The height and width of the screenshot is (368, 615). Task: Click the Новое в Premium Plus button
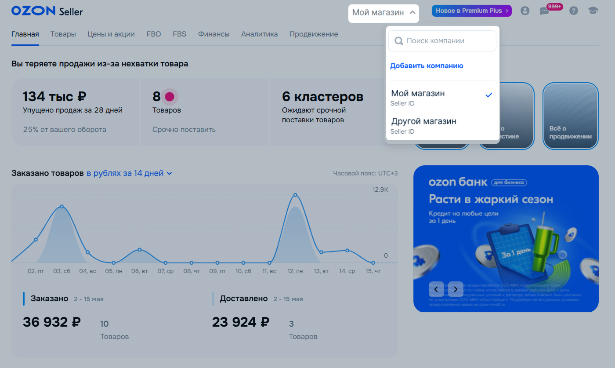pos(472,11)
